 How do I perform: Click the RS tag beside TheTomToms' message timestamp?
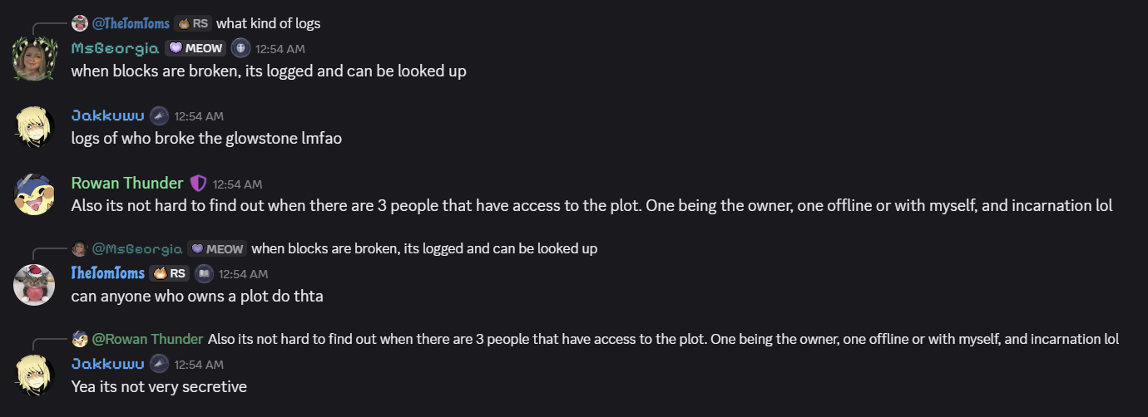click(x=169, y=273)
